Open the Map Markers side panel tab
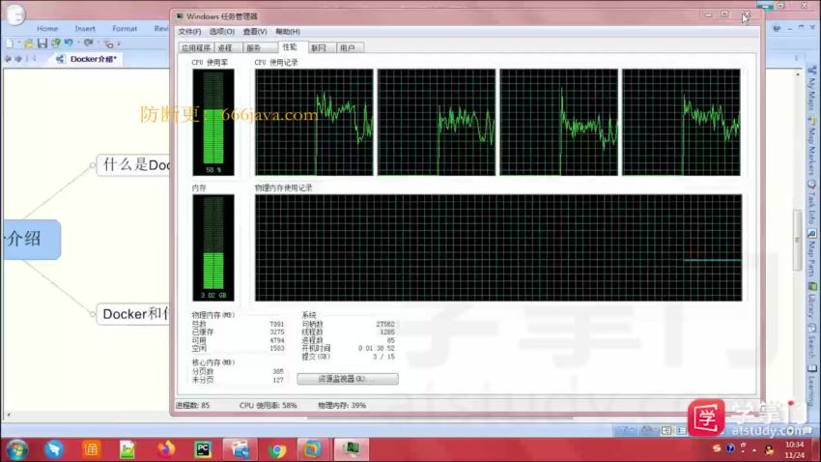Screen dimensions: 821x462 pyautogui.click(x=812, y=148)
